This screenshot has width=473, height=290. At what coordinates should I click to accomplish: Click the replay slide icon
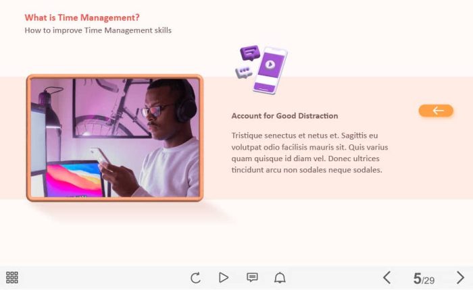click(x=195, y=277)
